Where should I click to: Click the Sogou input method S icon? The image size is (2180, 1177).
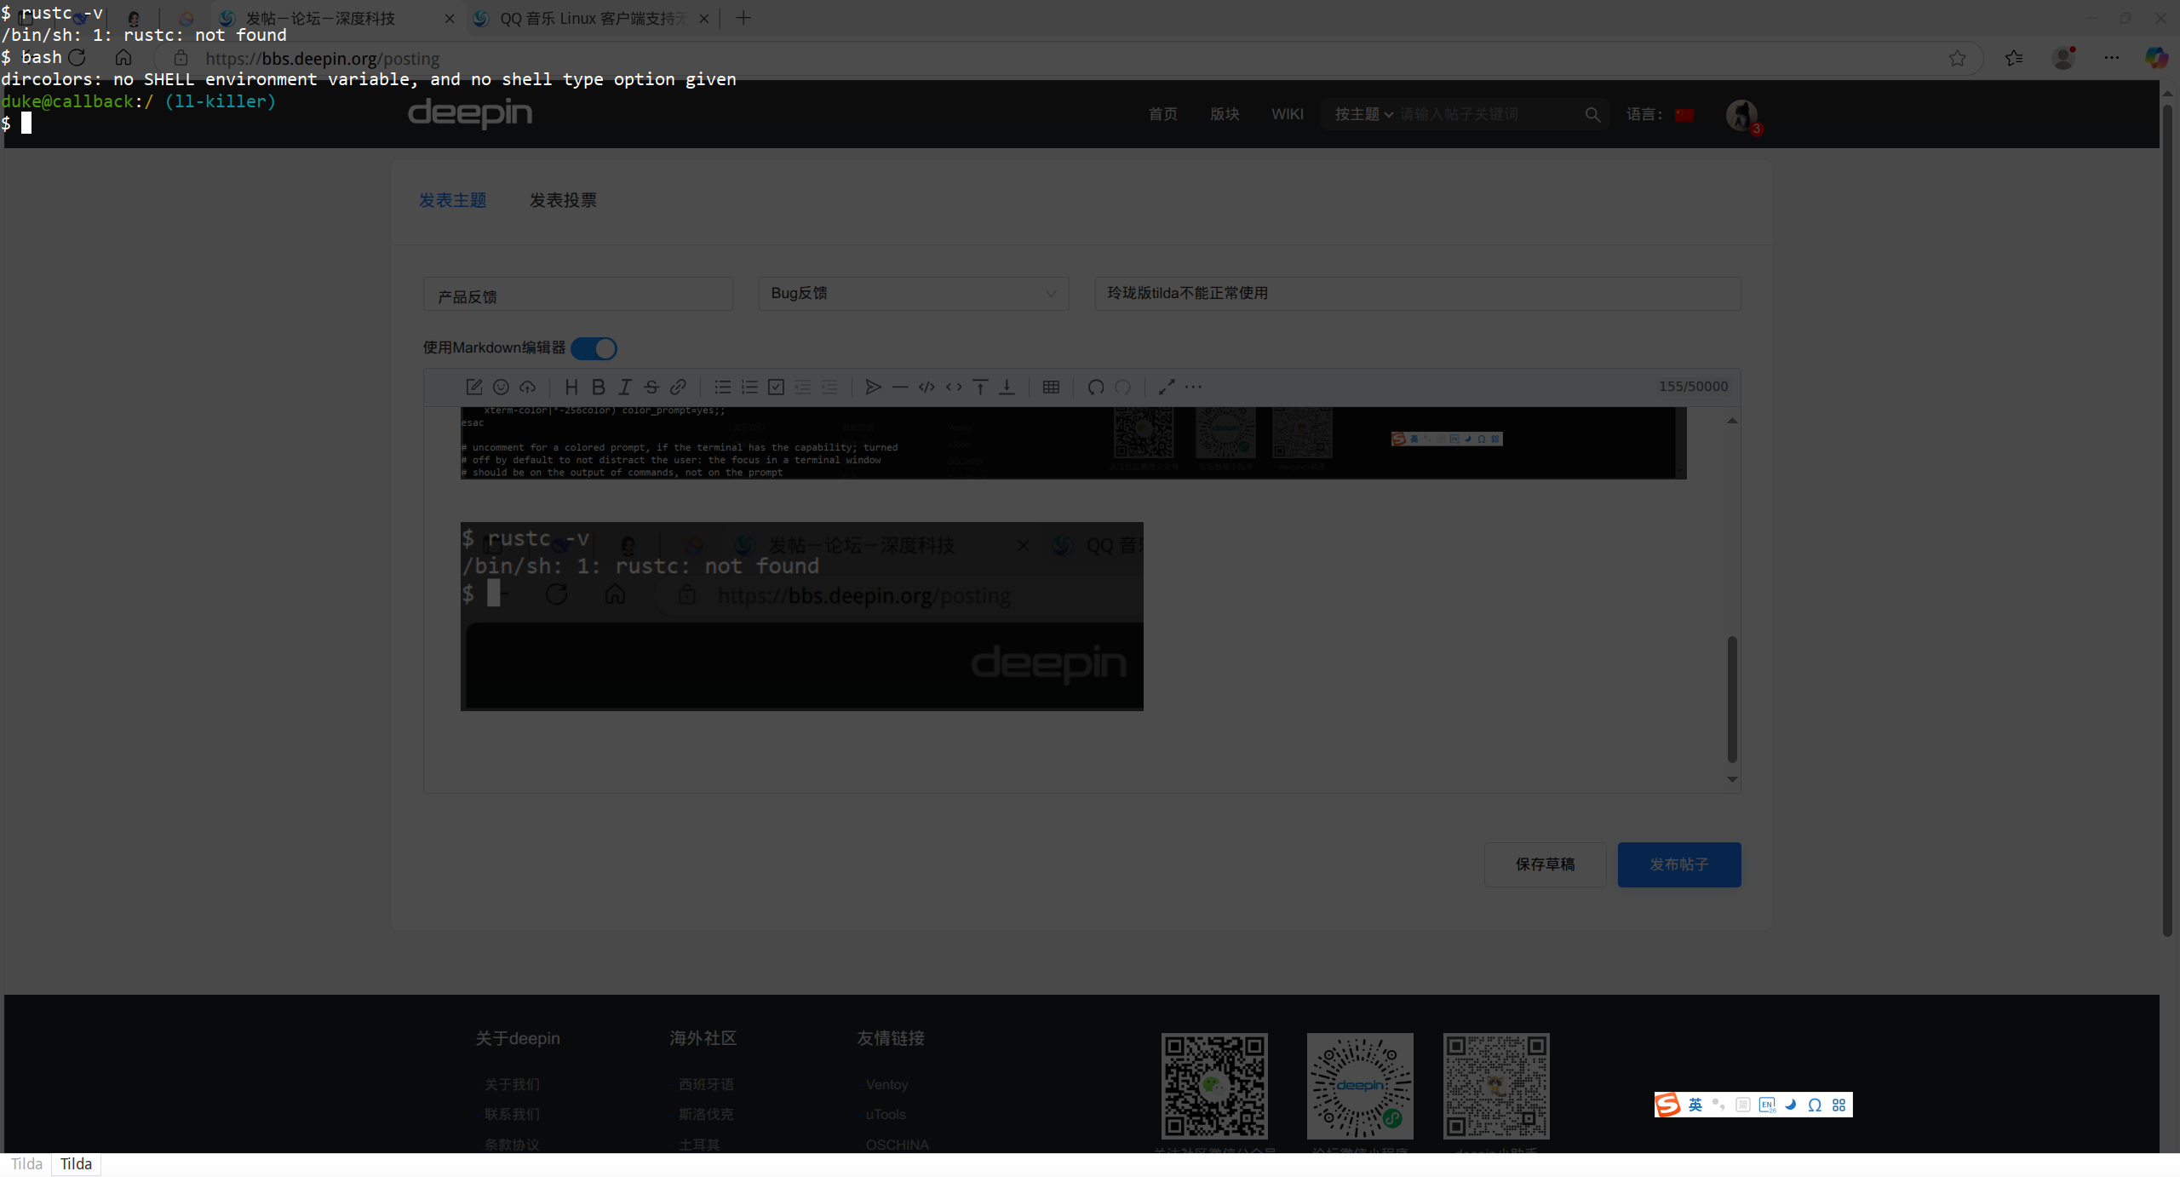point(1668,1105)
